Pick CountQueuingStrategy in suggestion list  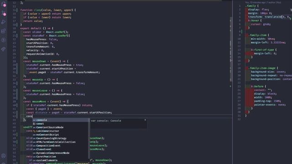point(60,138)
